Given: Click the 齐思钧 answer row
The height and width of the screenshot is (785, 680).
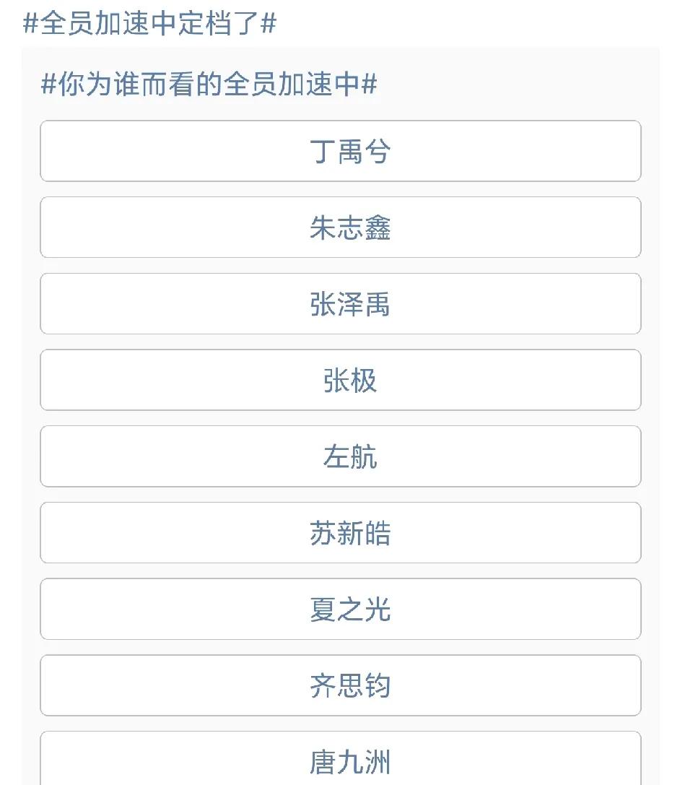Looking at the screenshot, I should (x=340, y=685).
